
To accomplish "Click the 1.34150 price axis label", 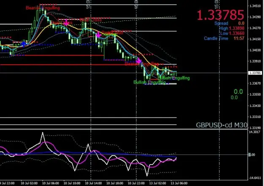I will click(255, 39).
